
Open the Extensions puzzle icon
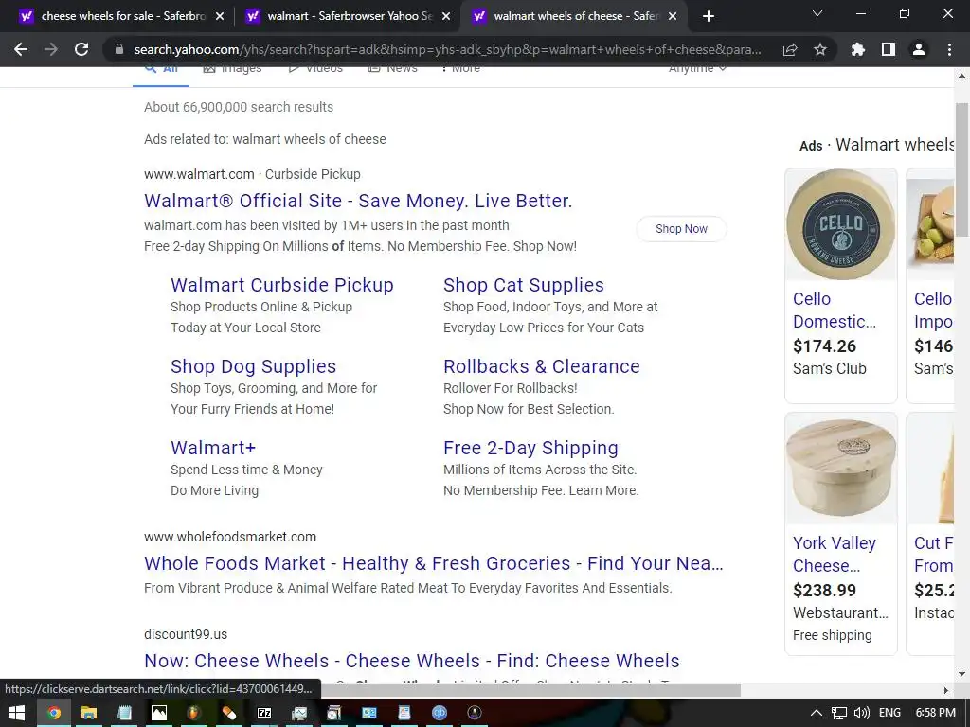857,49
